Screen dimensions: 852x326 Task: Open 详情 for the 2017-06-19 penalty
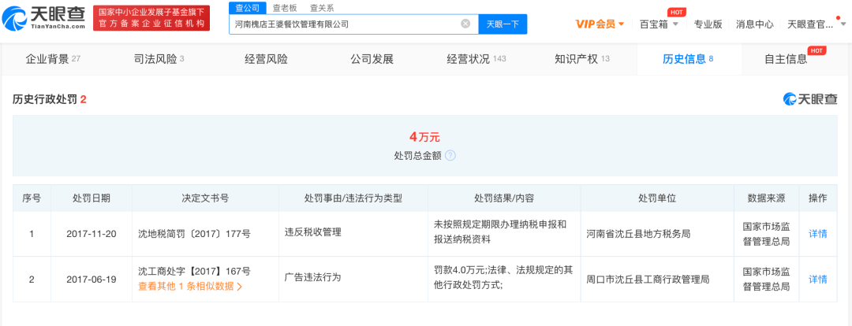(x=818, y=279)
